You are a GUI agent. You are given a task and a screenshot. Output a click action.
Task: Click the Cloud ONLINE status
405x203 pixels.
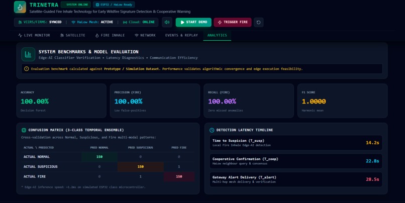[x=139, y=22]
